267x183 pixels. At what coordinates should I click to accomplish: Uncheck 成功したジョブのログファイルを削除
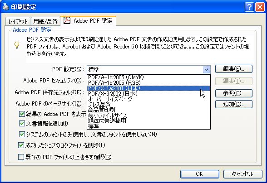21,145
